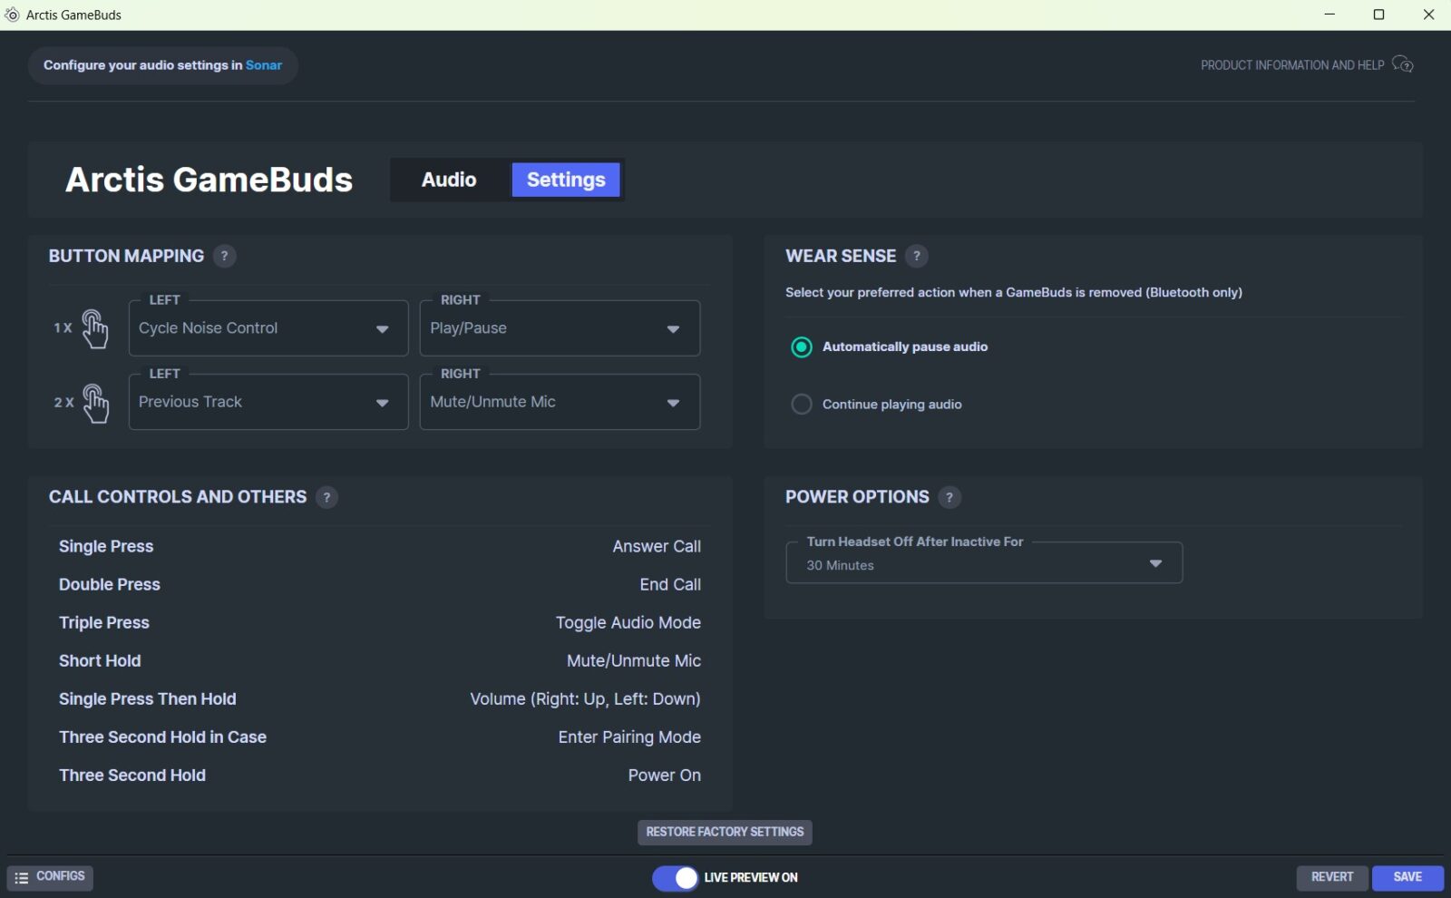
Task: Expand the right double-tap Mute/Unmute Mic dropdown
Action: pyautogui.click(x=560, y=402)
